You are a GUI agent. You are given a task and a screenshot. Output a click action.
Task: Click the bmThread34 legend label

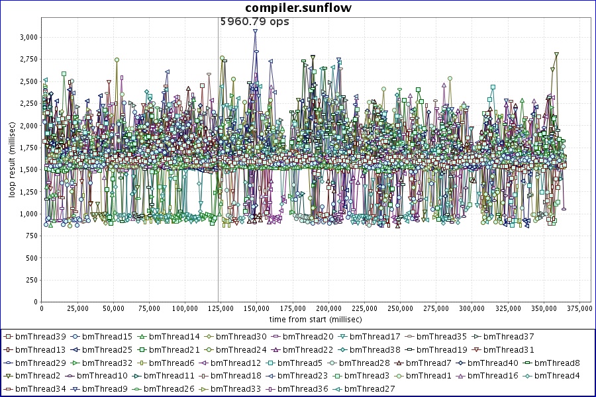[40, 389]
